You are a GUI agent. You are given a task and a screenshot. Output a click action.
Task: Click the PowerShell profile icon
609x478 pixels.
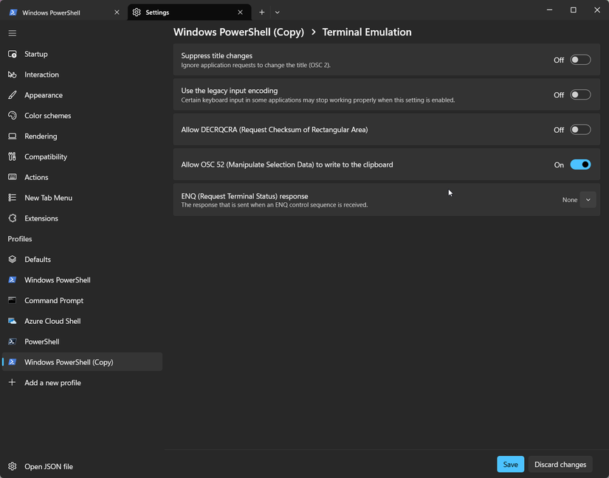coord(13,342)
